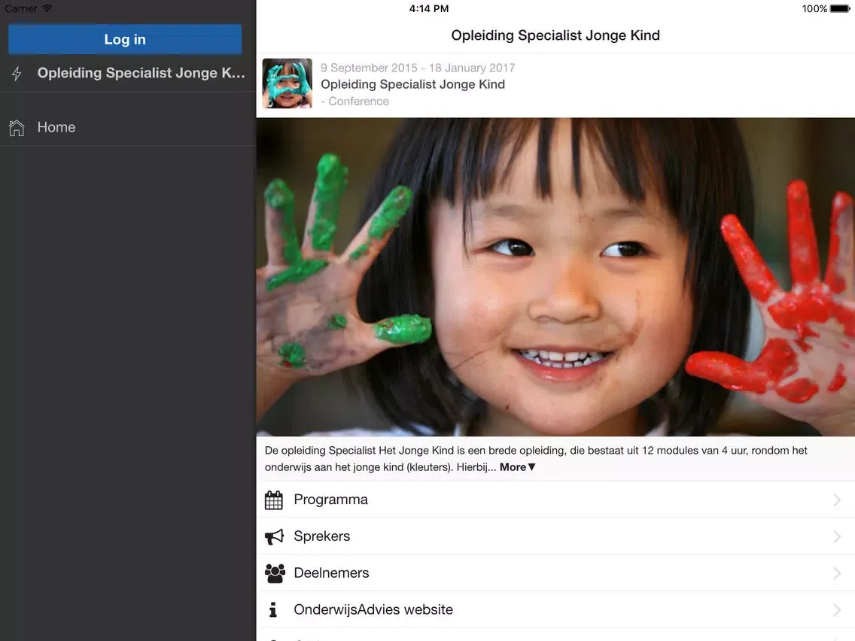Open the Deelnemers list item
Image resolution: width=855 pixels, height=641 pixels.
(x=331, y=573)
